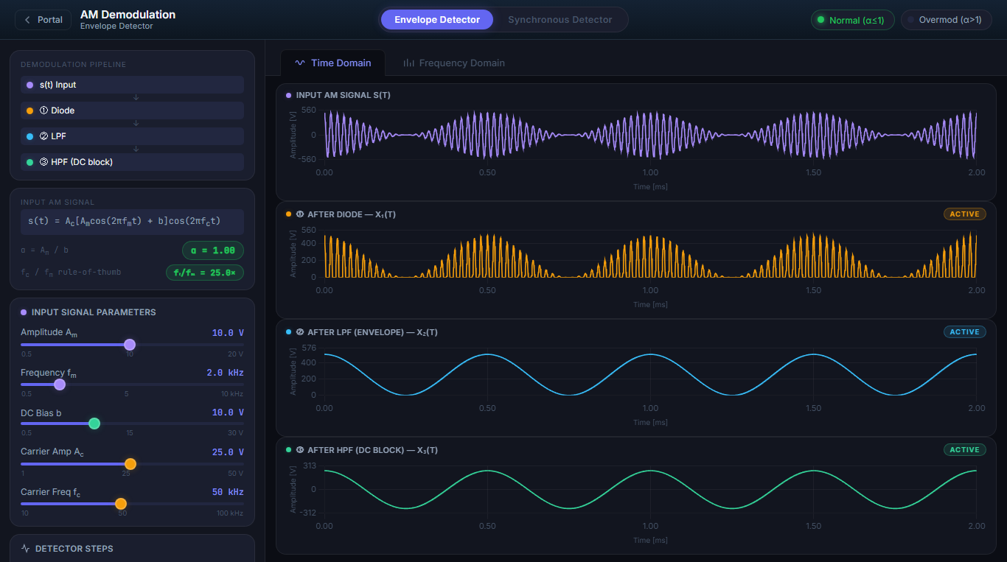Click the green dot next to HPF stage

tap(29, 162)
